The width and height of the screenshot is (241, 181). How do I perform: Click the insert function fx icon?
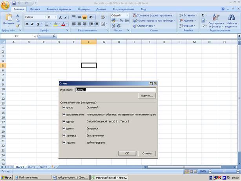(x=54, y=36)
